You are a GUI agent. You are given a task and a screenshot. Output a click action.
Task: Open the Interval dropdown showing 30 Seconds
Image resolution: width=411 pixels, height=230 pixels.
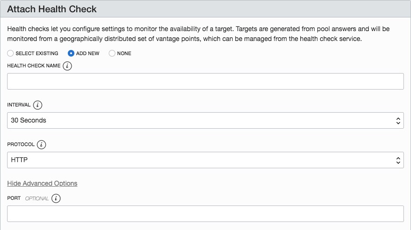(x=205, y=120)
